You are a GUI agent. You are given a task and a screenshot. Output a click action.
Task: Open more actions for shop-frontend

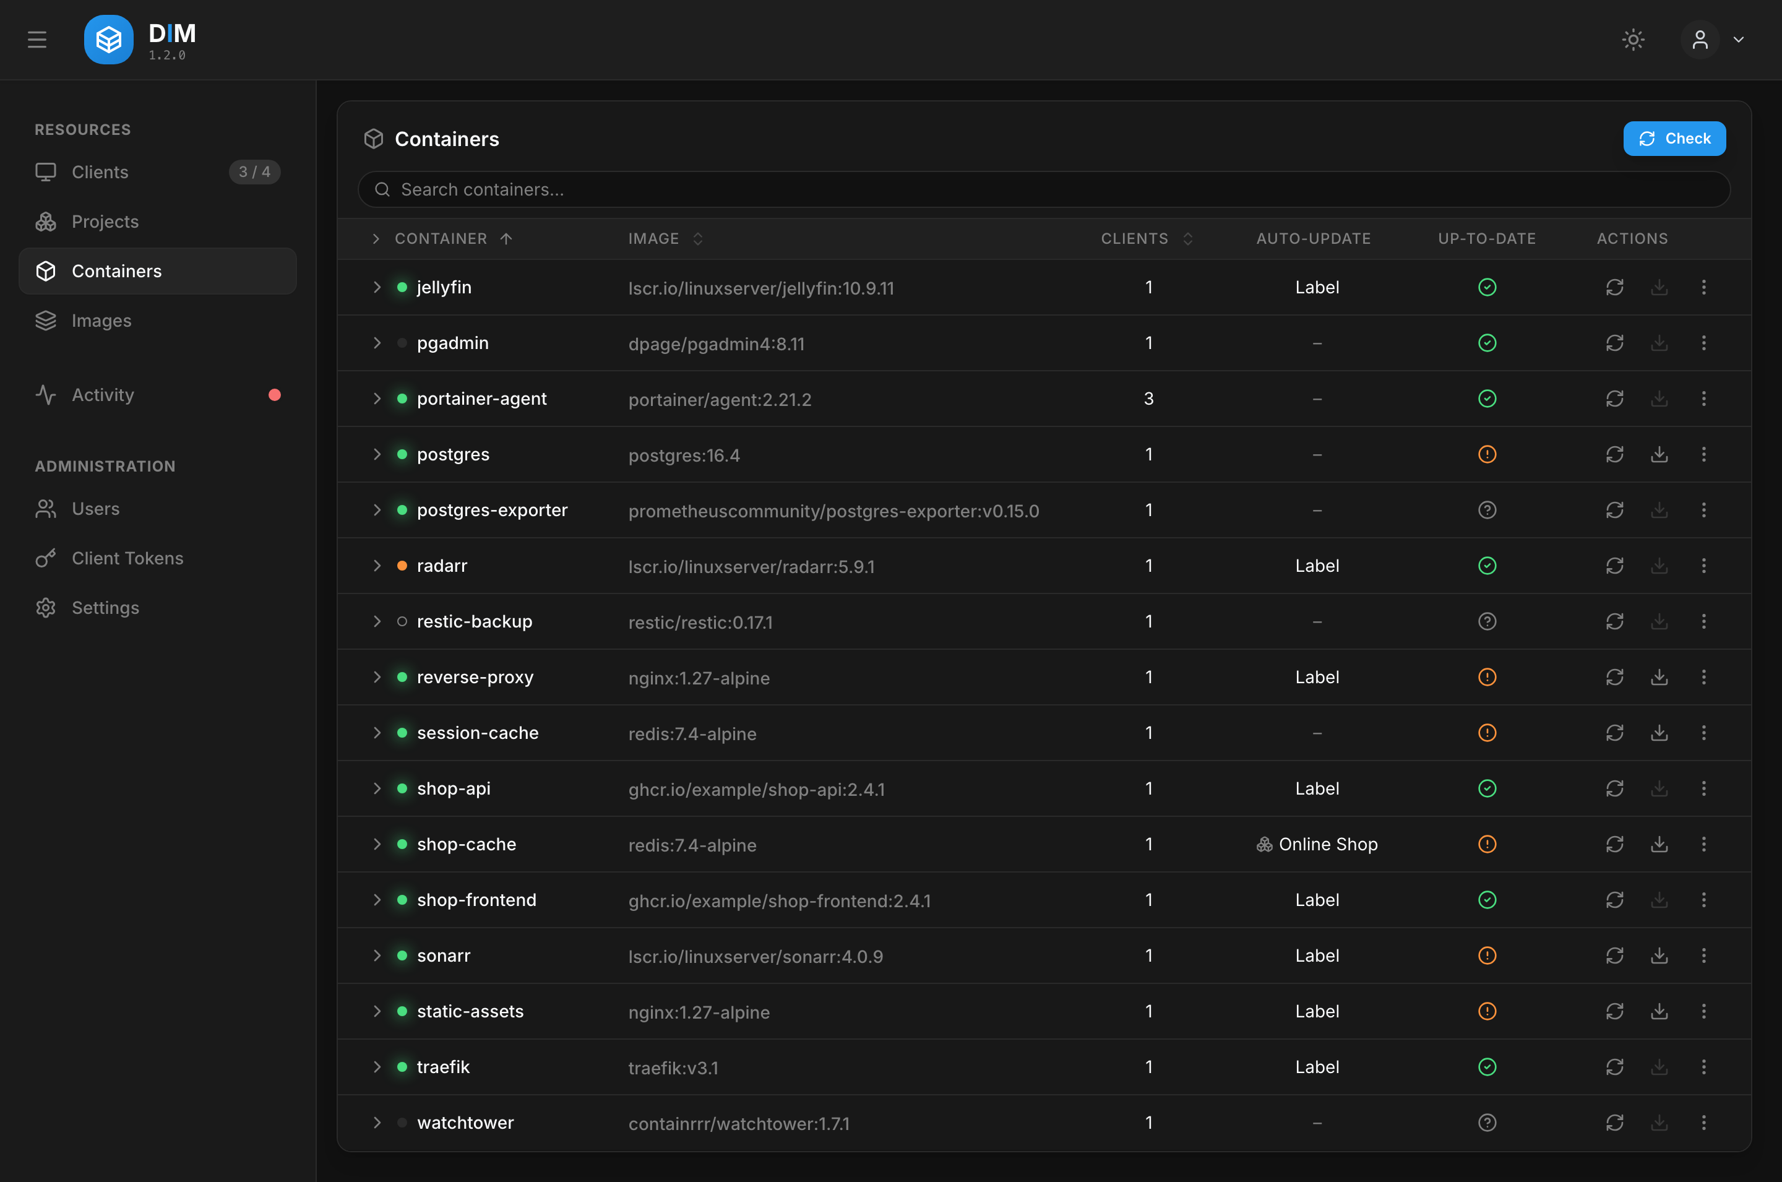pos(1703,901)
